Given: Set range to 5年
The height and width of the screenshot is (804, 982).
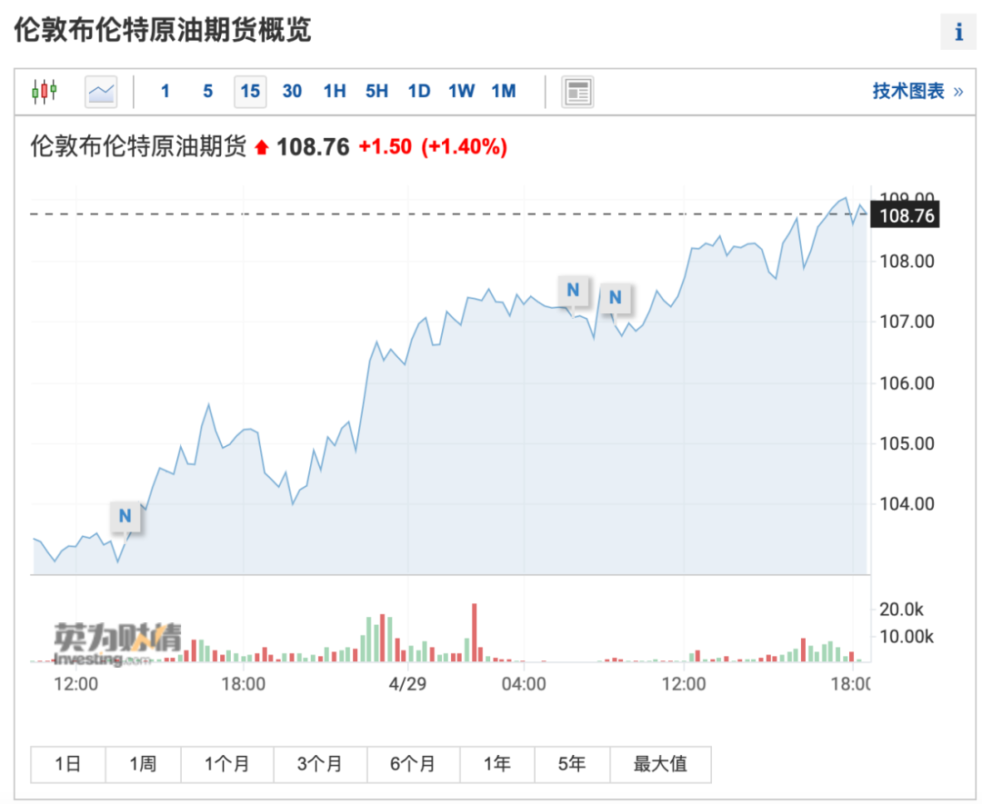Looking at the screenshot, I should click(572, 764).
